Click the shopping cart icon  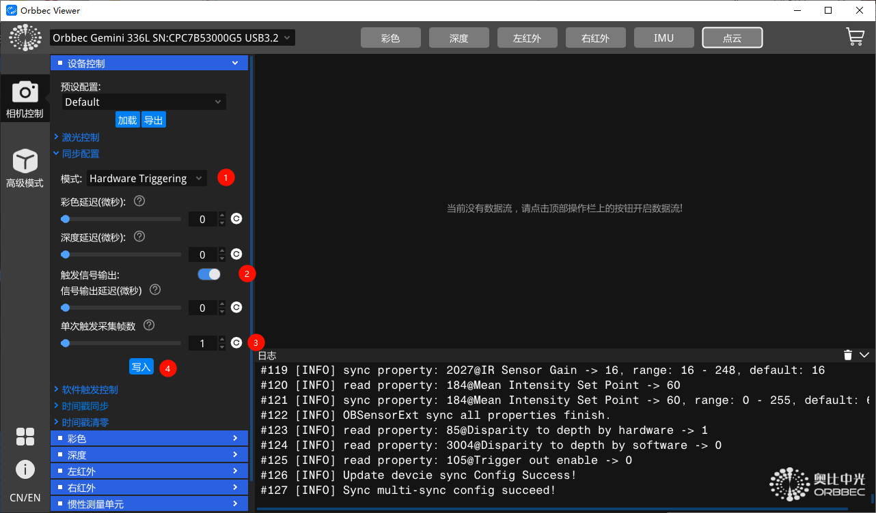(x=855, y=38)
